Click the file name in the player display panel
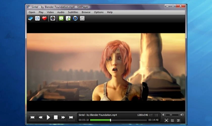212x126 pixels. click(x=98, y=115)
